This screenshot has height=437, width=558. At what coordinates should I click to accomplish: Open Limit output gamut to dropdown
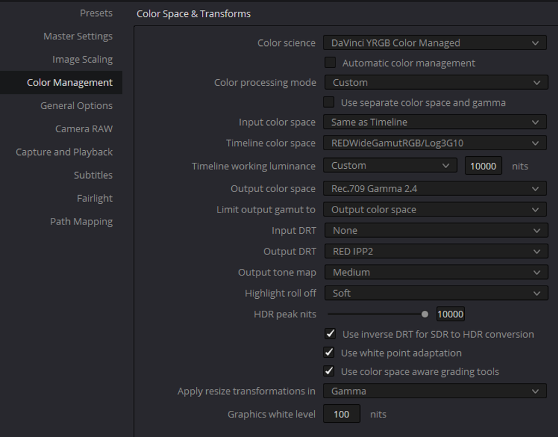tap(435, 210)
